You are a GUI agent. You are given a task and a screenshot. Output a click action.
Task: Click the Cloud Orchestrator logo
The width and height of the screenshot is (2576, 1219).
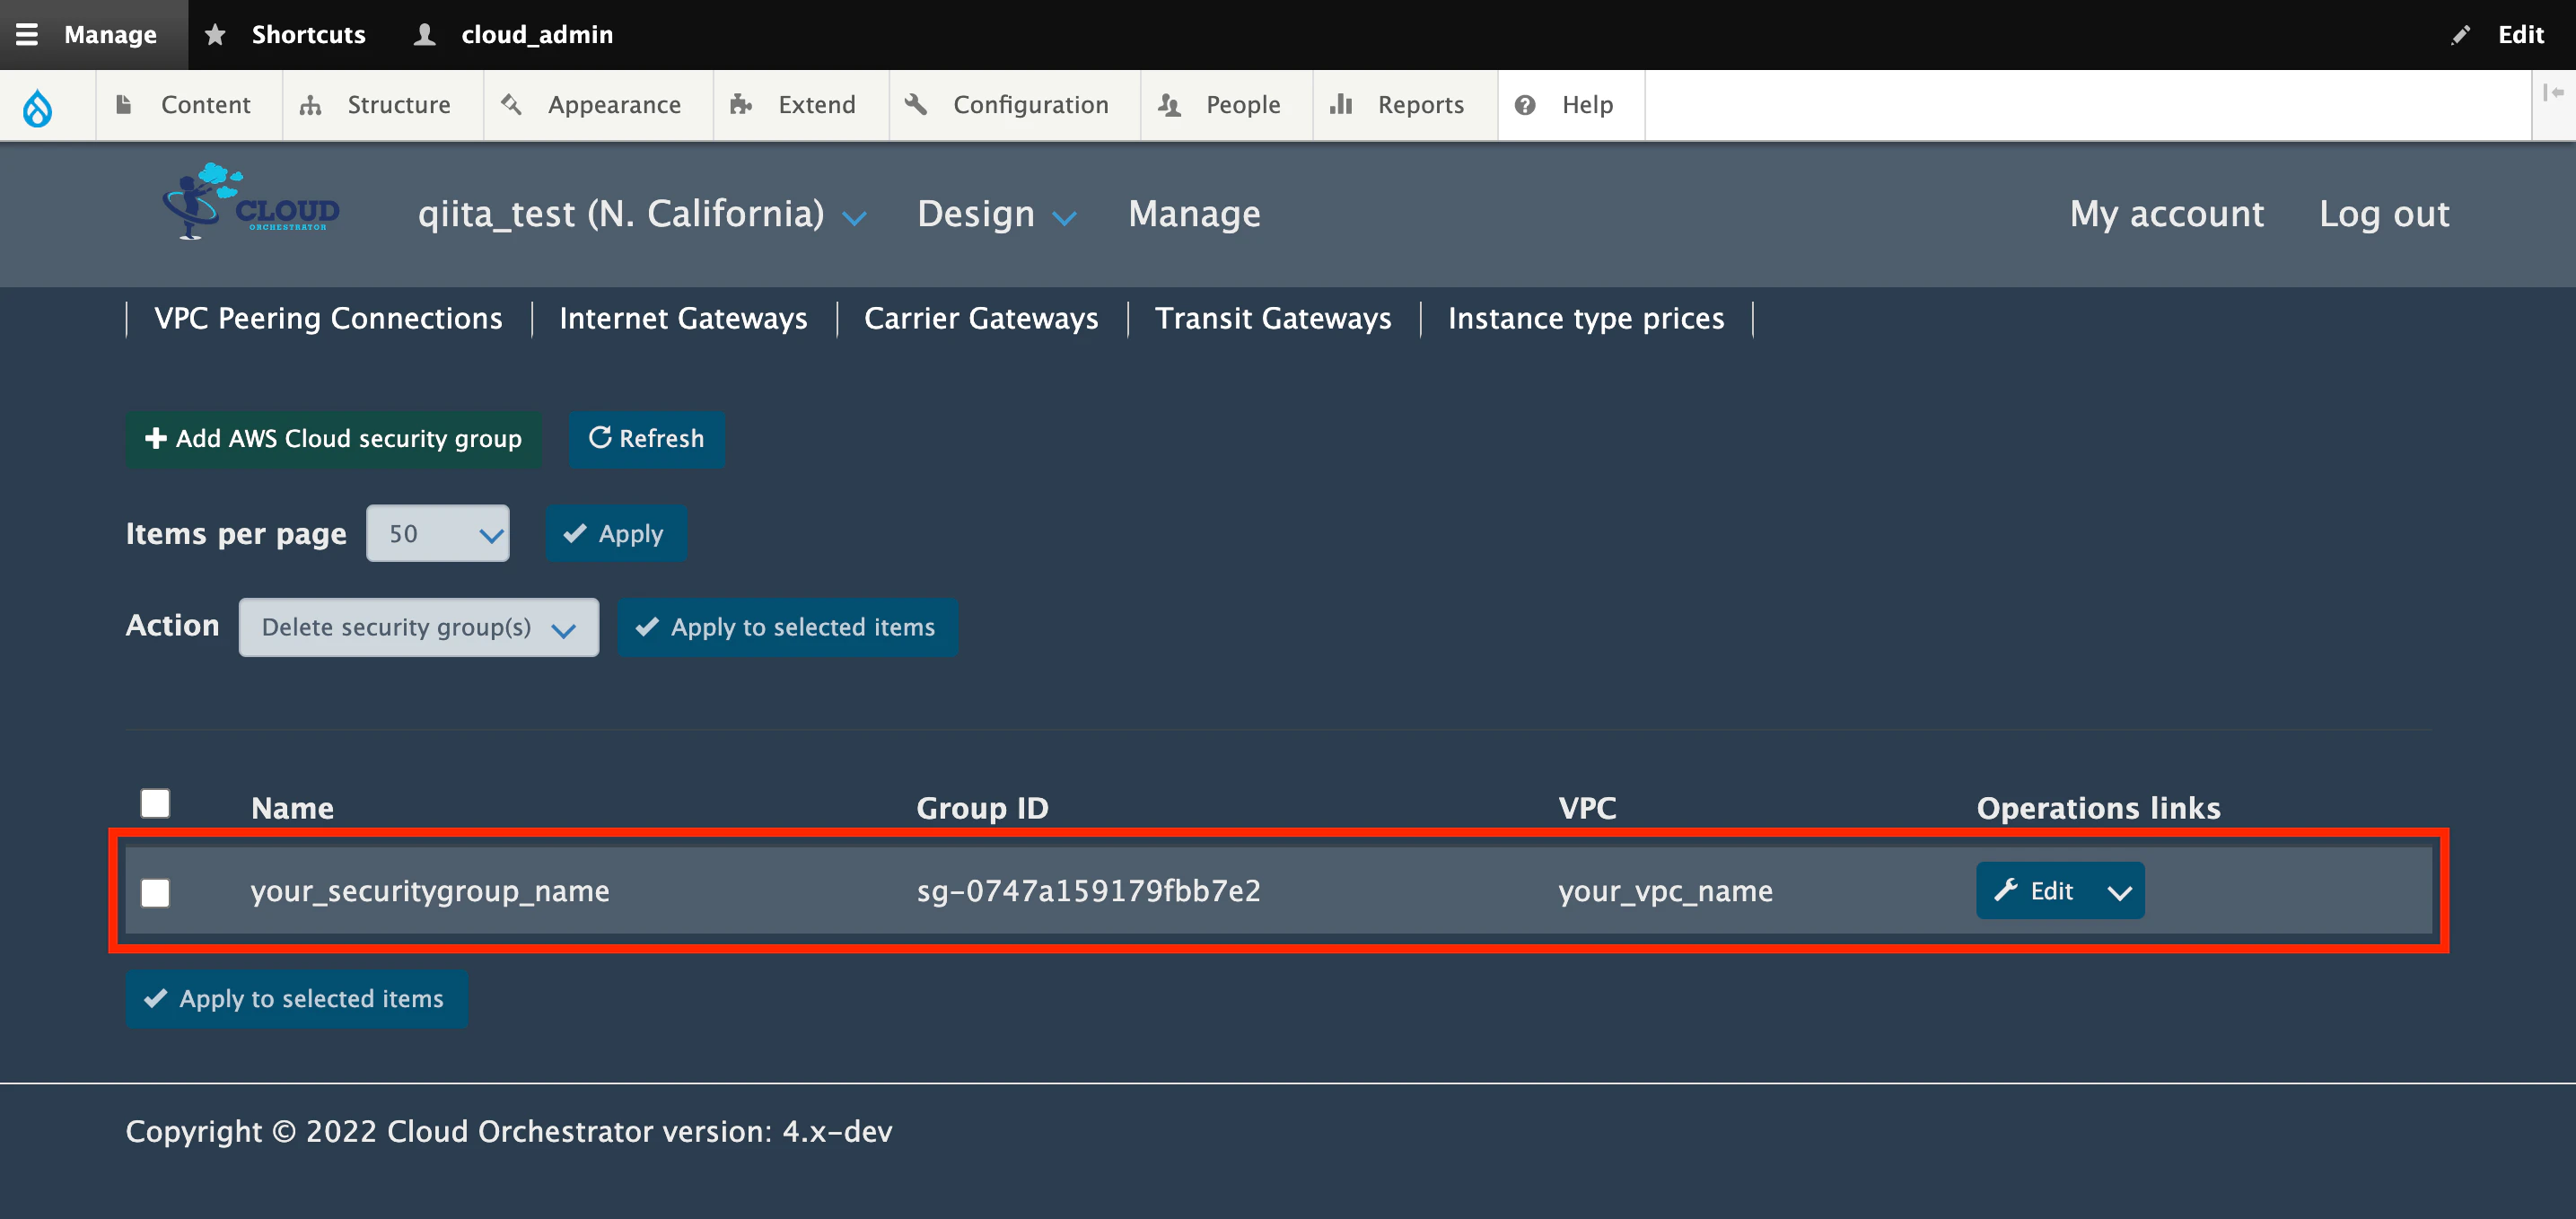tap(253, 202)
